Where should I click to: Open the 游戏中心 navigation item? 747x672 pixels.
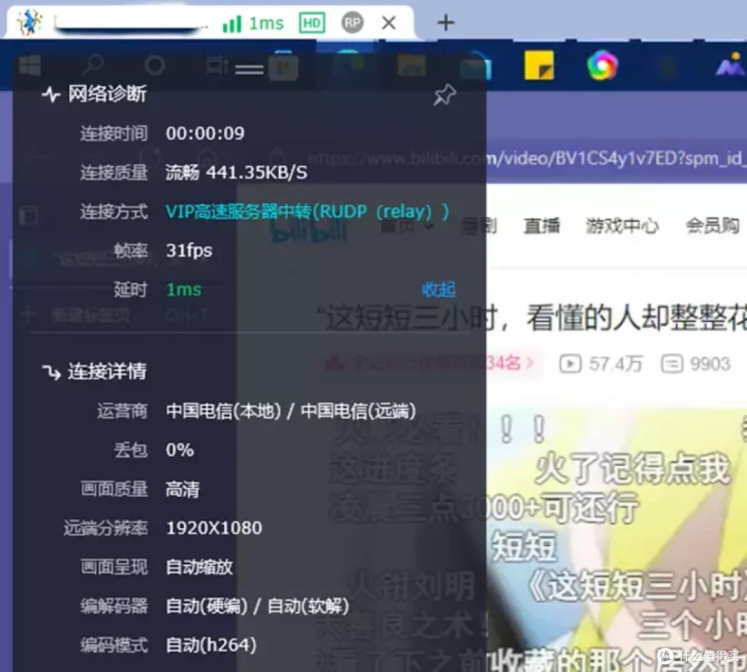click(622, 225)
